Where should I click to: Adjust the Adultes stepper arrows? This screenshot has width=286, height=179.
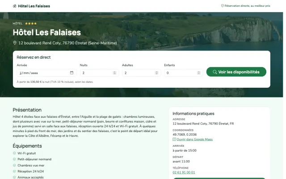156,72
